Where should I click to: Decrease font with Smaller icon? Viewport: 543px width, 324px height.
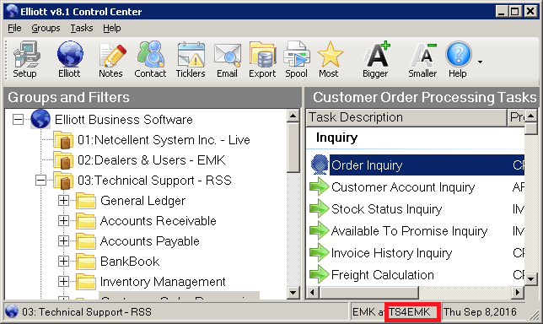[x=422, y=59]
